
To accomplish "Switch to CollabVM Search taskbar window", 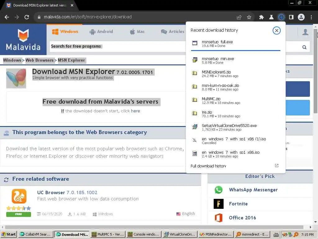I will click(36, 234).
